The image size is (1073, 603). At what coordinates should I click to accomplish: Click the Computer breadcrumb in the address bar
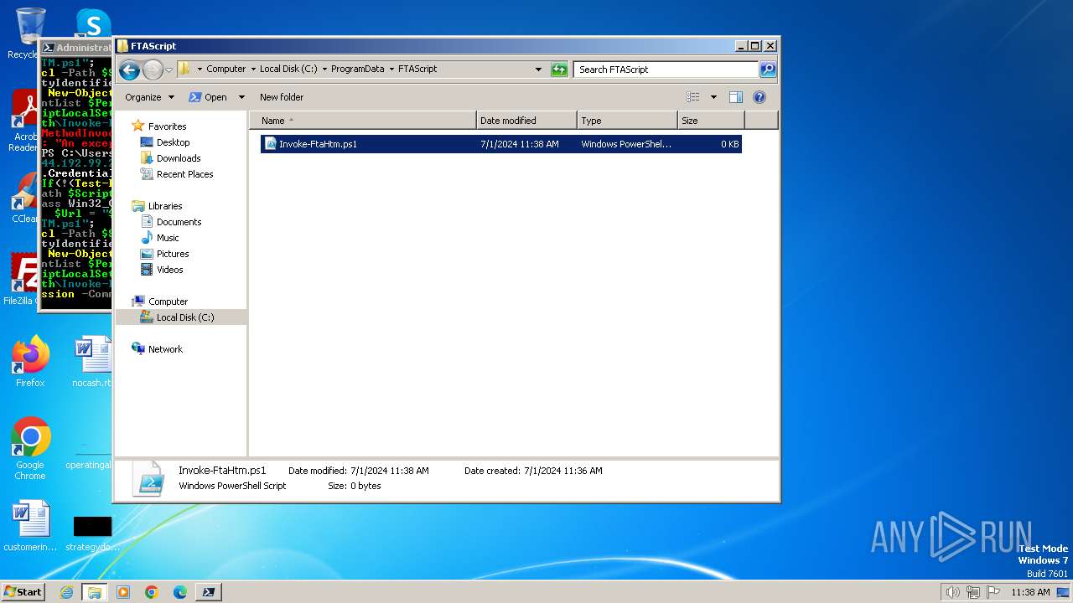pyautogui.click(x=225, y=70)
